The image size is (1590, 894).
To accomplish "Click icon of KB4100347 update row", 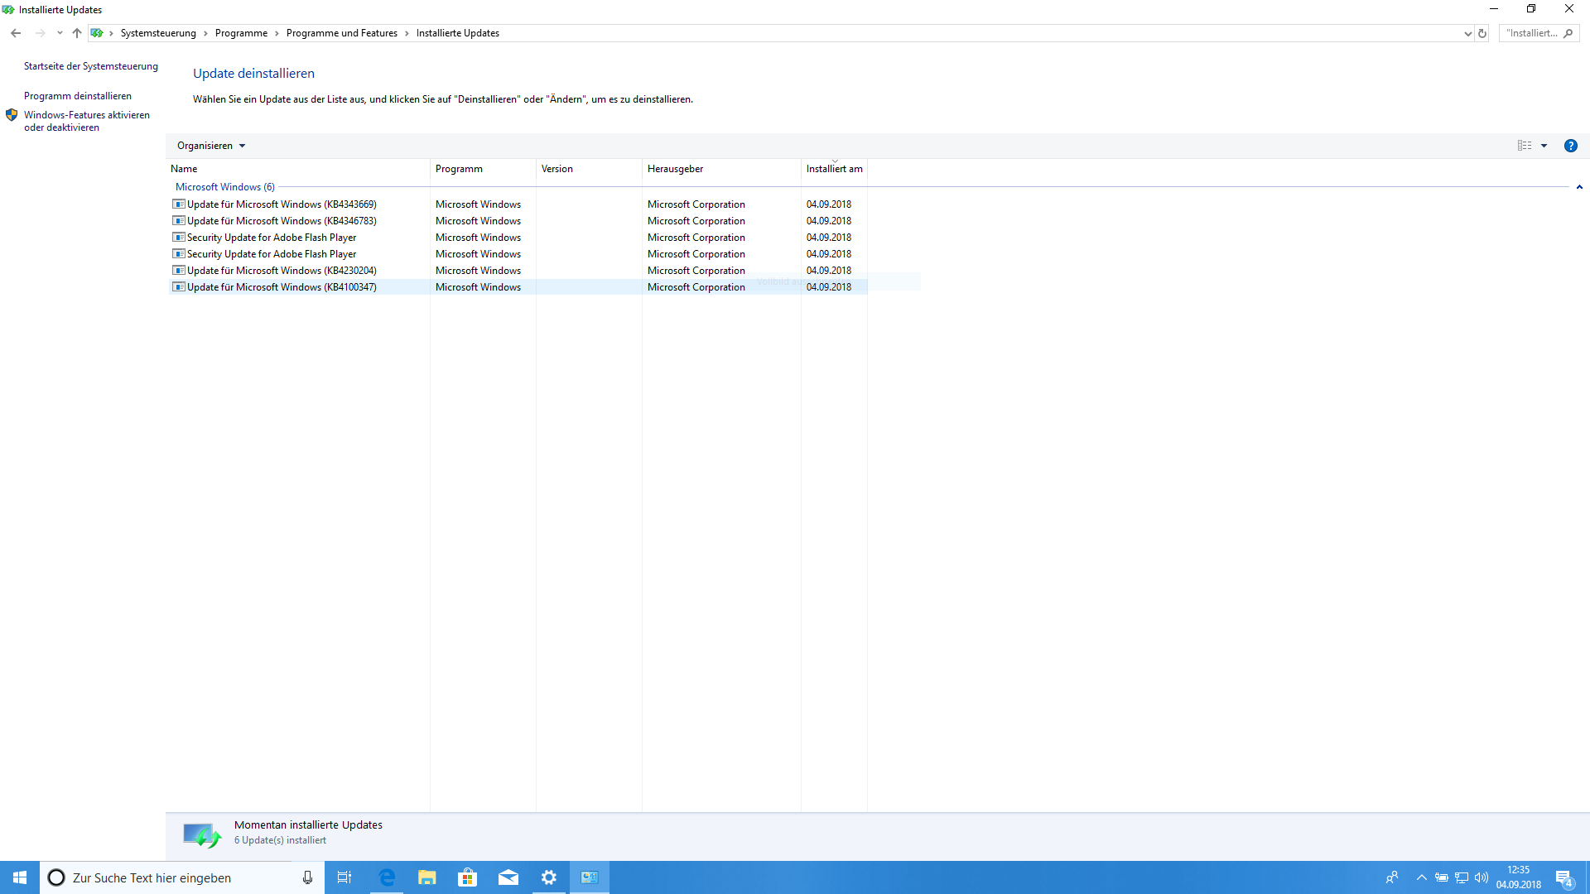I will [x=178, y=287].
